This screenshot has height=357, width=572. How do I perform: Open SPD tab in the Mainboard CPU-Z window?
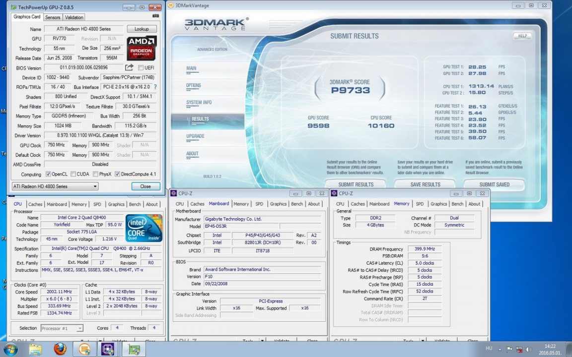259,204
